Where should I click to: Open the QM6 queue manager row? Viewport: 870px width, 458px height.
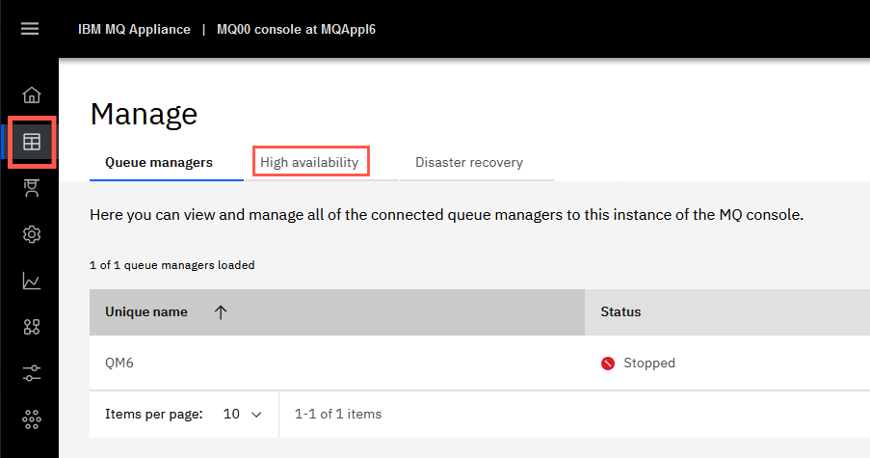click(480, 363)
